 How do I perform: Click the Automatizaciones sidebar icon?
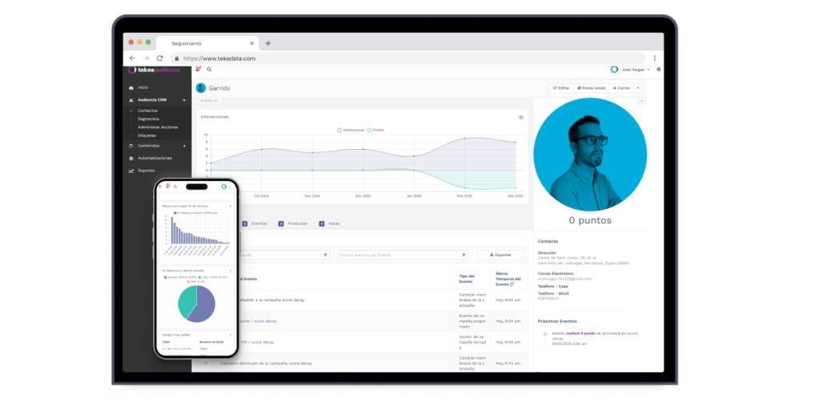pos(131,159)
